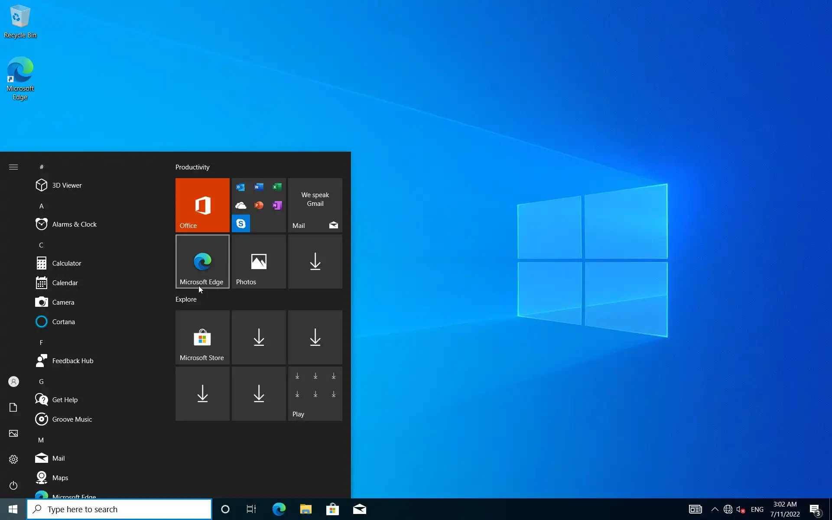The image size is (832, 520).
Task: Open the Office tile
Action: click(202, 205)
